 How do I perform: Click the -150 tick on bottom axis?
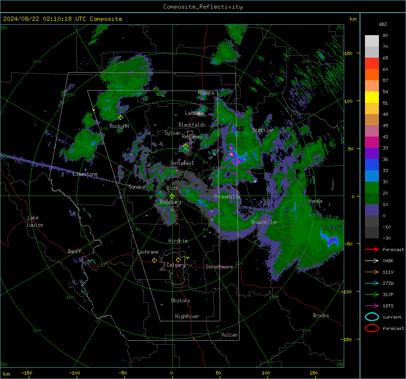pyautogui.click(x=27, y=373)
